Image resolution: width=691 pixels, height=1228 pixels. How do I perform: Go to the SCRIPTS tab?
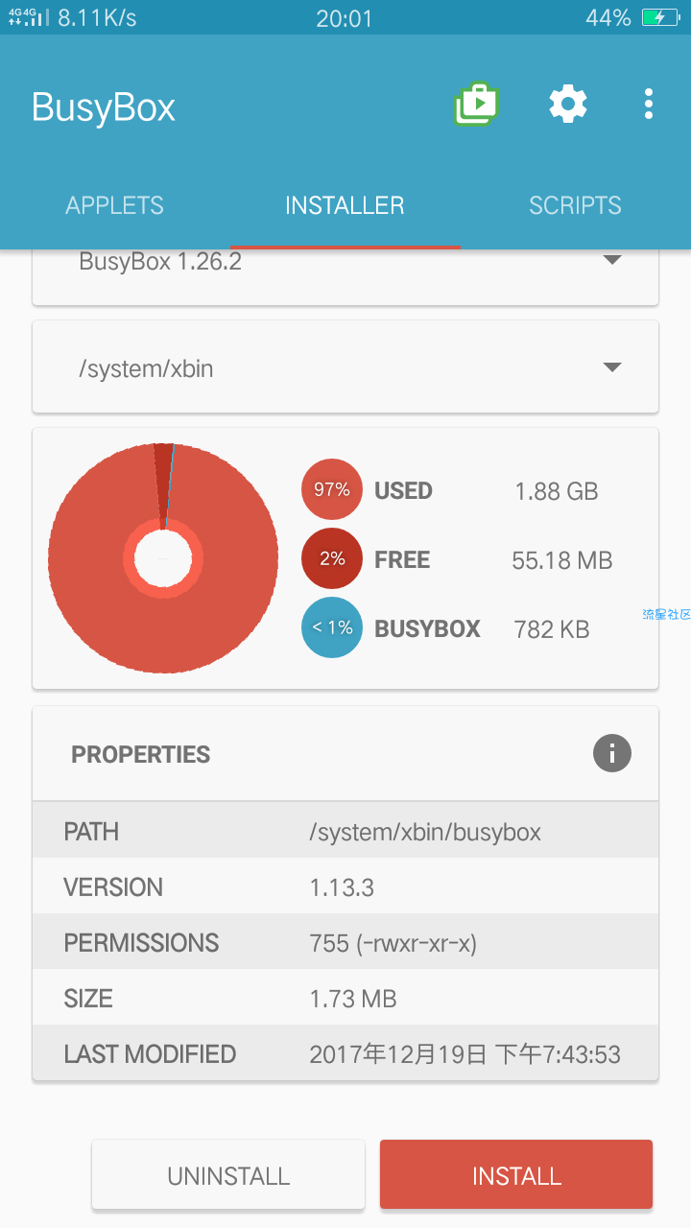point(575,205)
